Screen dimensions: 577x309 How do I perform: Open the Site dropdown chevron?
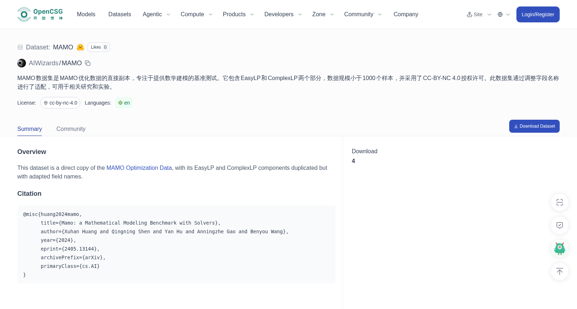(489, 14)
